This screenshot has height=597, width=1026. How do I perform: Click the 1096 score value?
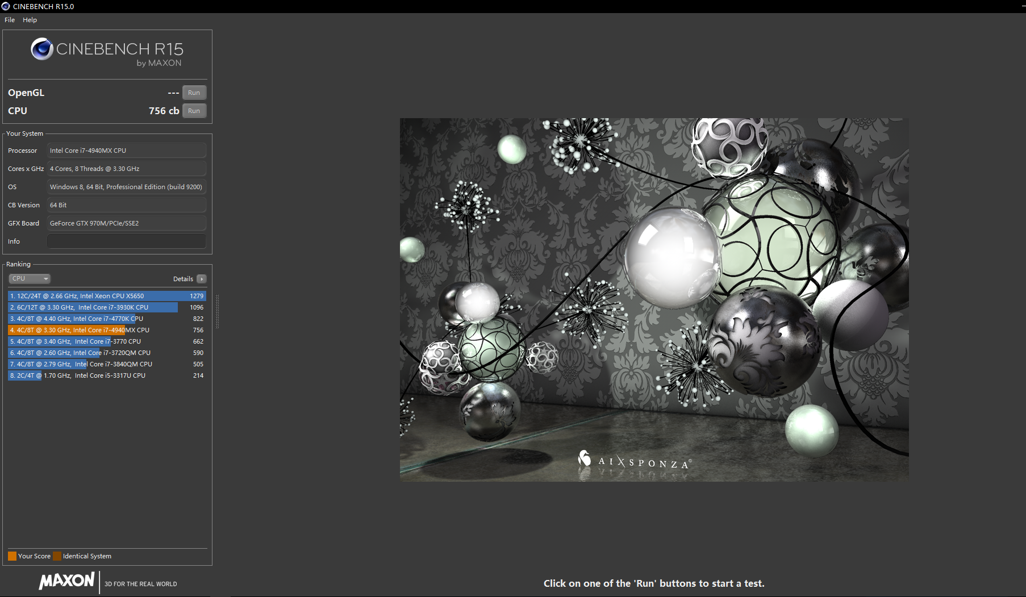click(x=197, y=307)
